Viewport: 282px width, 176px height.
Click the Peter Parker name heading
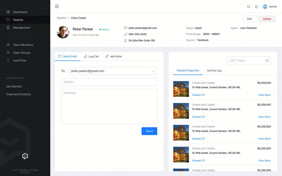coord(83,29)
